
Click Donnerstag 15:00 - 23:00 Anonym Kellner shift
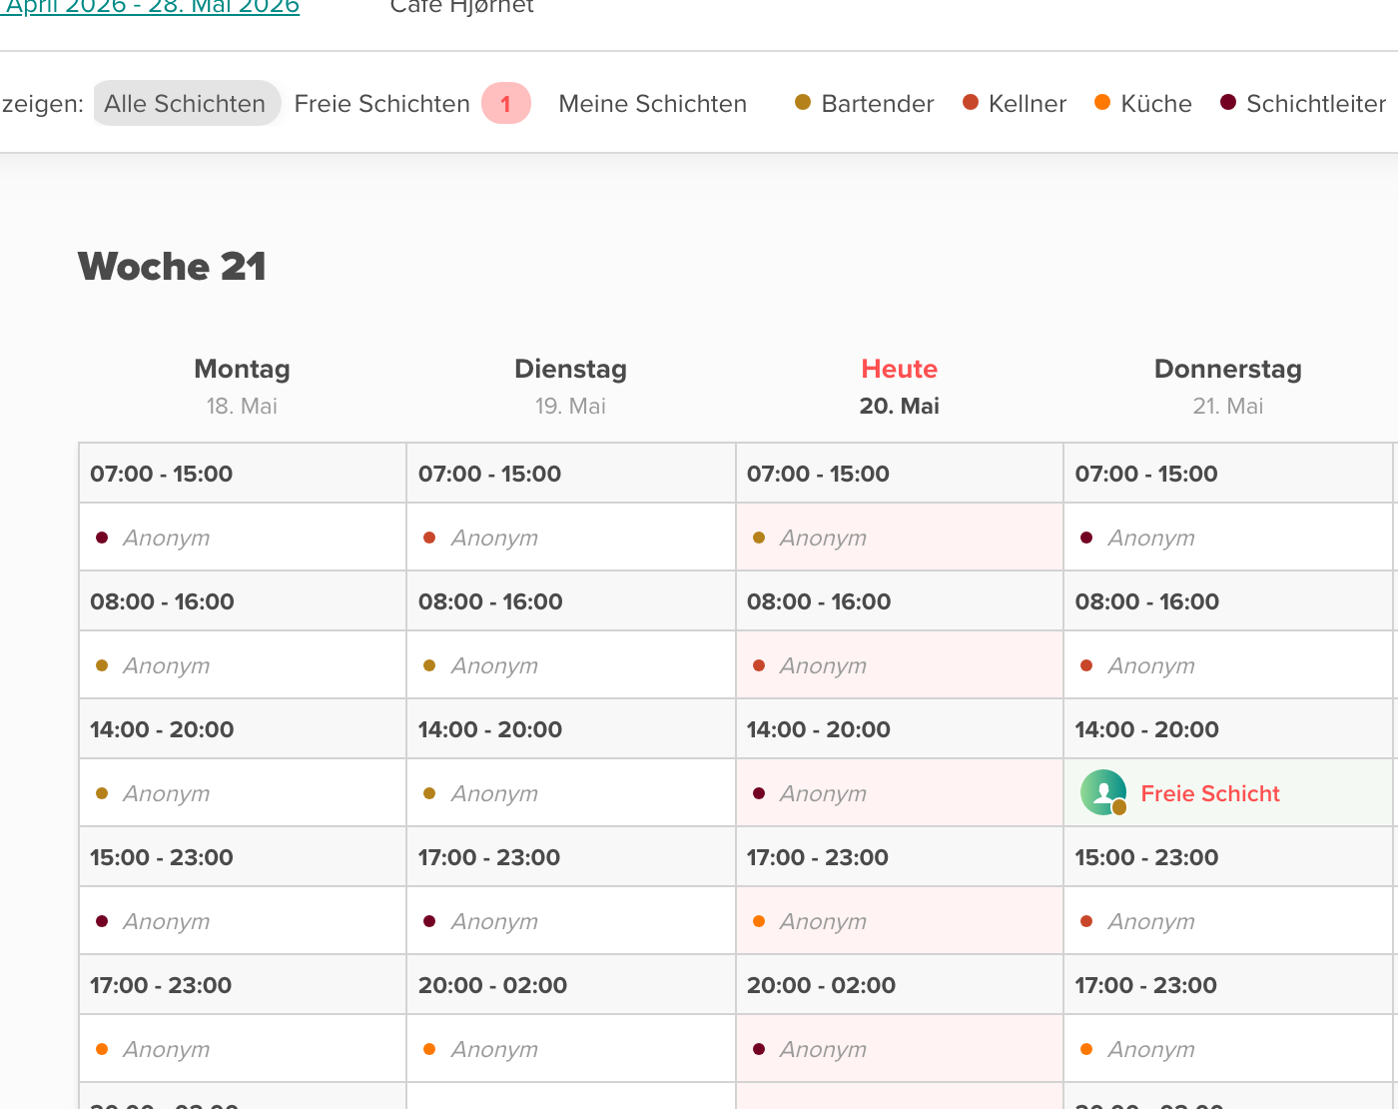click(1228, 921)
